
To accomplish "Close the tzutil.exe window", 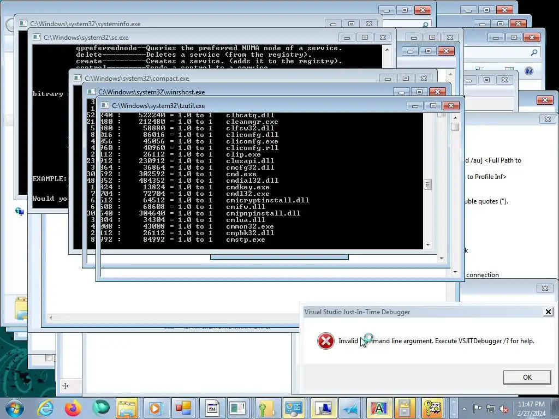I will (x=451, y=105).
